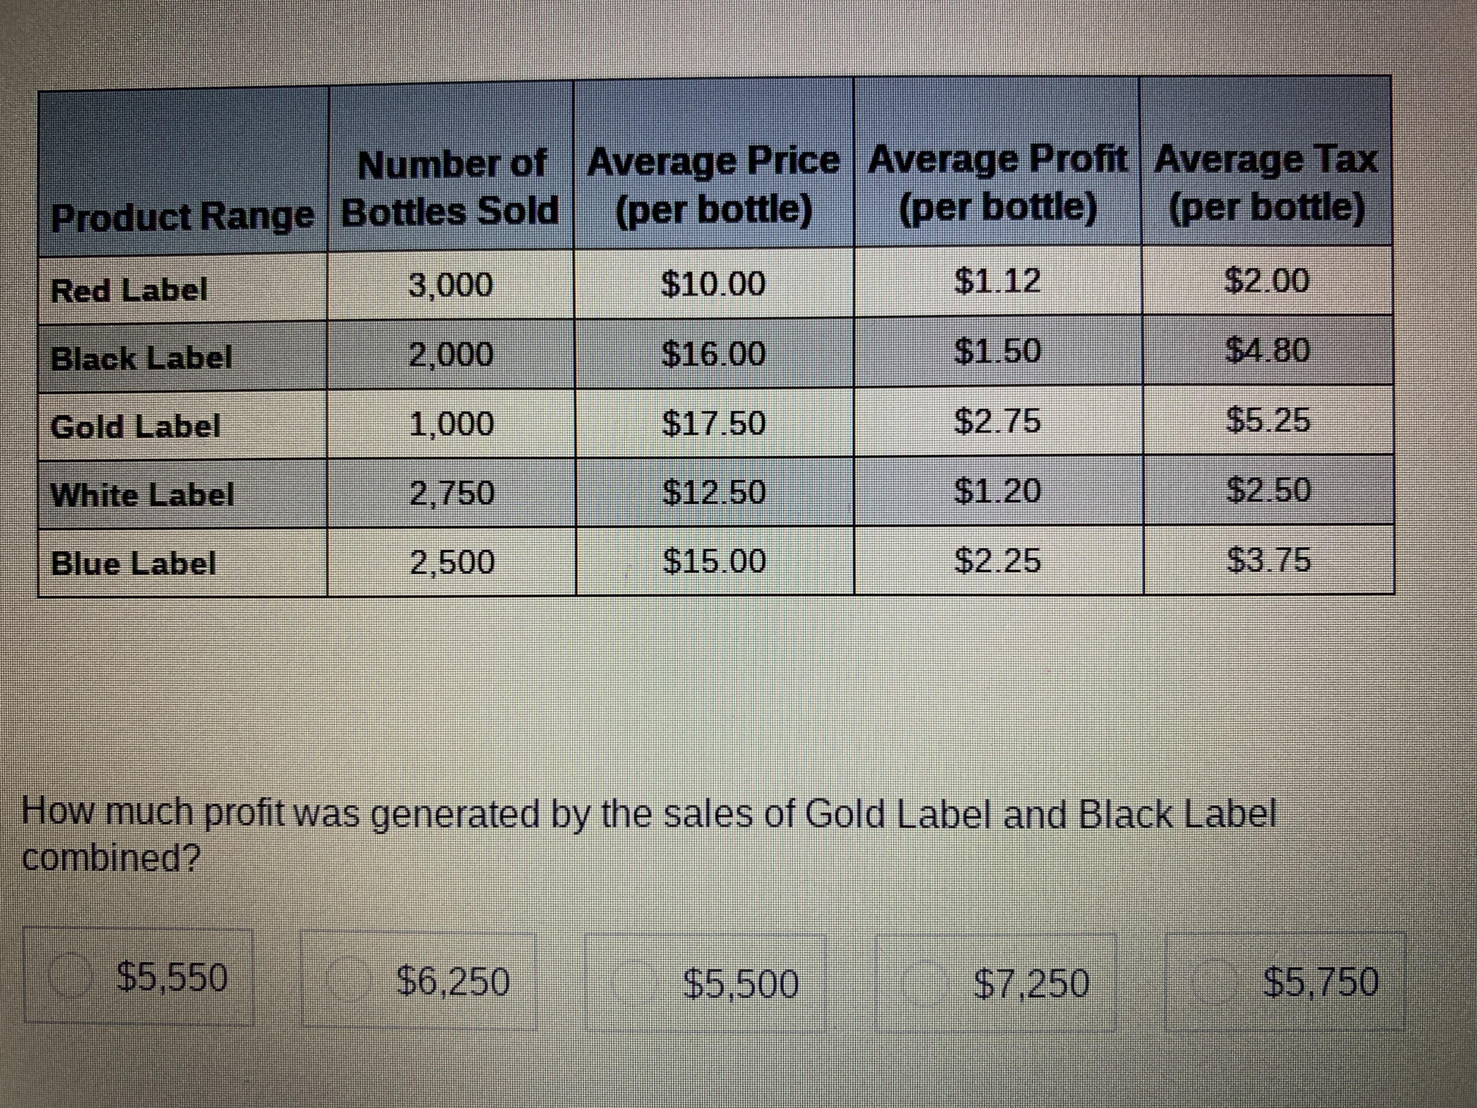Click the question text about combined profit
The height and width of the screenshot is (1108, 1477).
(649, 835)
